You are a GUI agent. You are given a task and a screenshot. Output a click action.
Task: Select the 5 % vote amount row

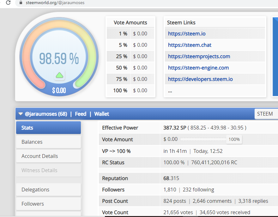click(130, 45)
